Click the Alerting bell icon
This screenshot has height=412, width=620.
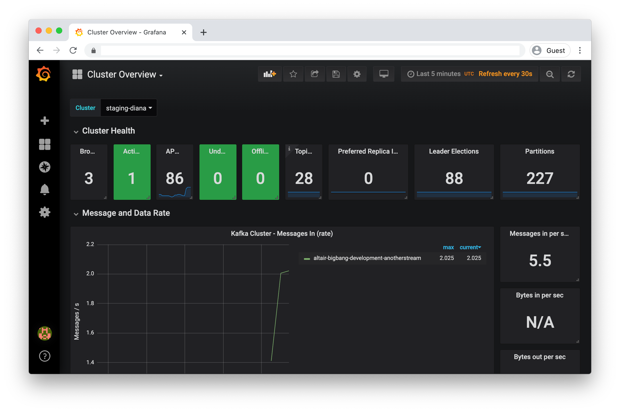pos(45,189)
